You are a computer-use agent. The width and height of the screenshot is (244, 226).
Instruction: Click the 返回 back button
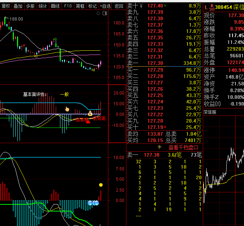119,6
